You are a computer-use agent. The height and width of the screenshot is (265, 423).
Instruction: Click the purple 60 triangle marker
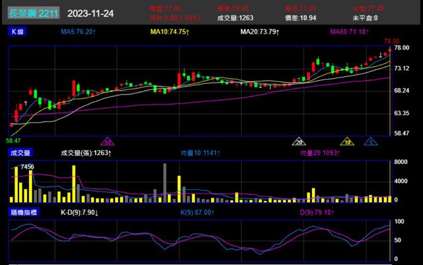(x=106, y=141)
